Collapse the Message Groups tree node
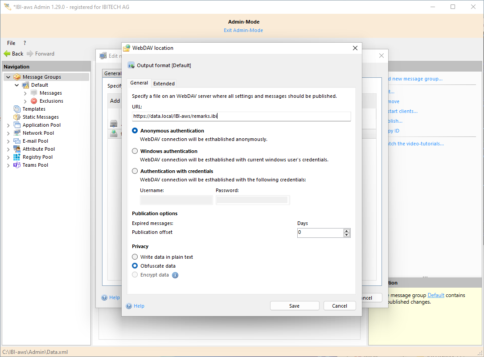This screenshot has height=357, width=484. coord(8,77)
